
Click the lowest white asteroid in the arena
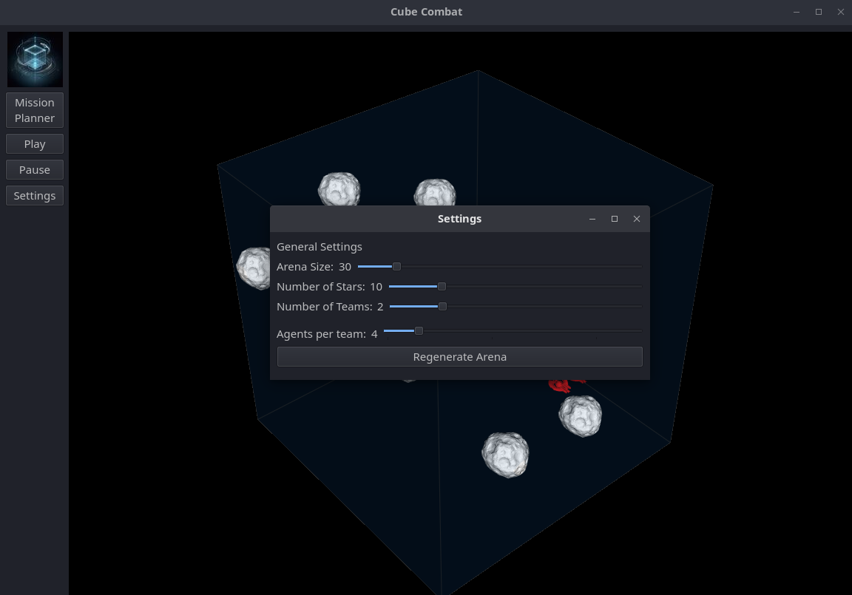tap(505, 455)
